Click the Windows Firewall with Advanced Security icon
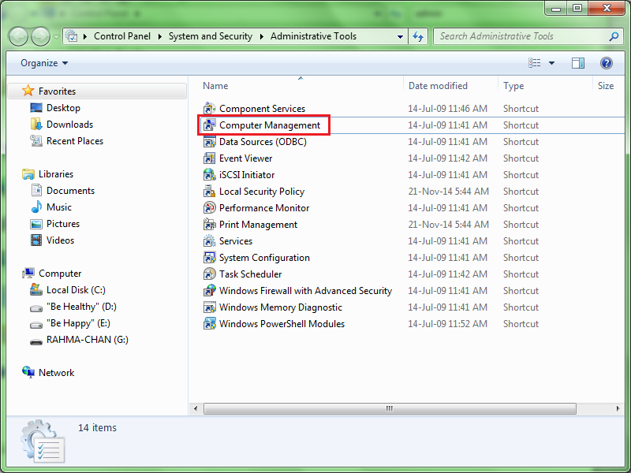 (209, 290)
